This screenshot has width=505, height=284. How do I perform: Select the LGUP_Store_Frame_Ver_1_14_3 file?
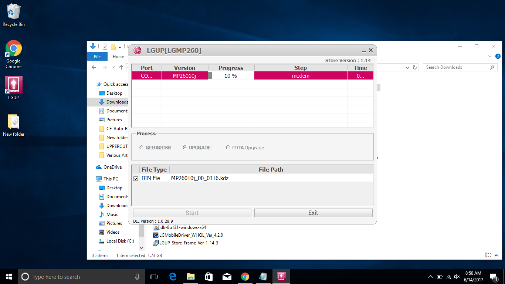coord(186,243)
